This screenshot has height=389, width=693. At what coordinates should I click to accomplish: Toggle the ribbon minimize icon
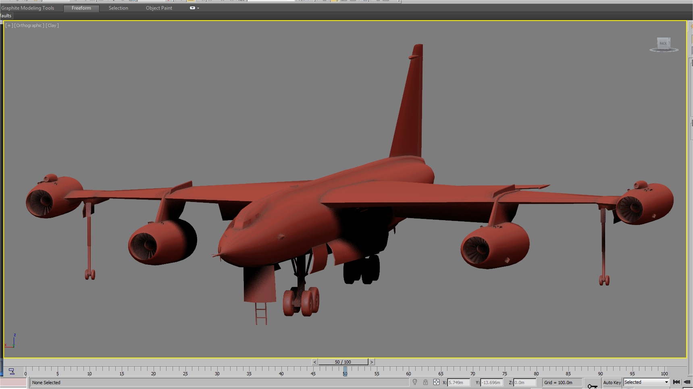[x=192, y=8]
